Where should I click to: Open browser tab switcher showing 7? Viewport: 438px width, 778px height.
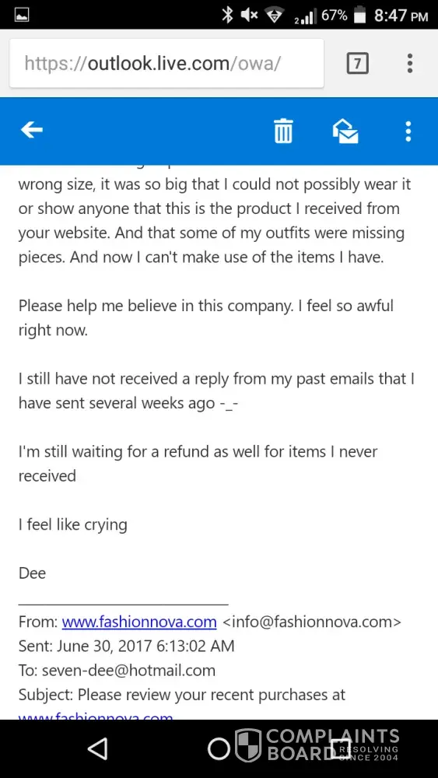click(358, 64)
